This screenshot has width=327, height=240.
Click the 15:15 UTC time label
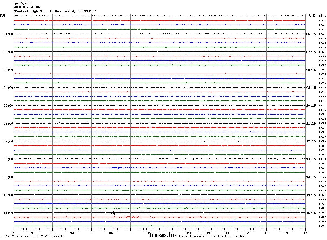[311, 195]
